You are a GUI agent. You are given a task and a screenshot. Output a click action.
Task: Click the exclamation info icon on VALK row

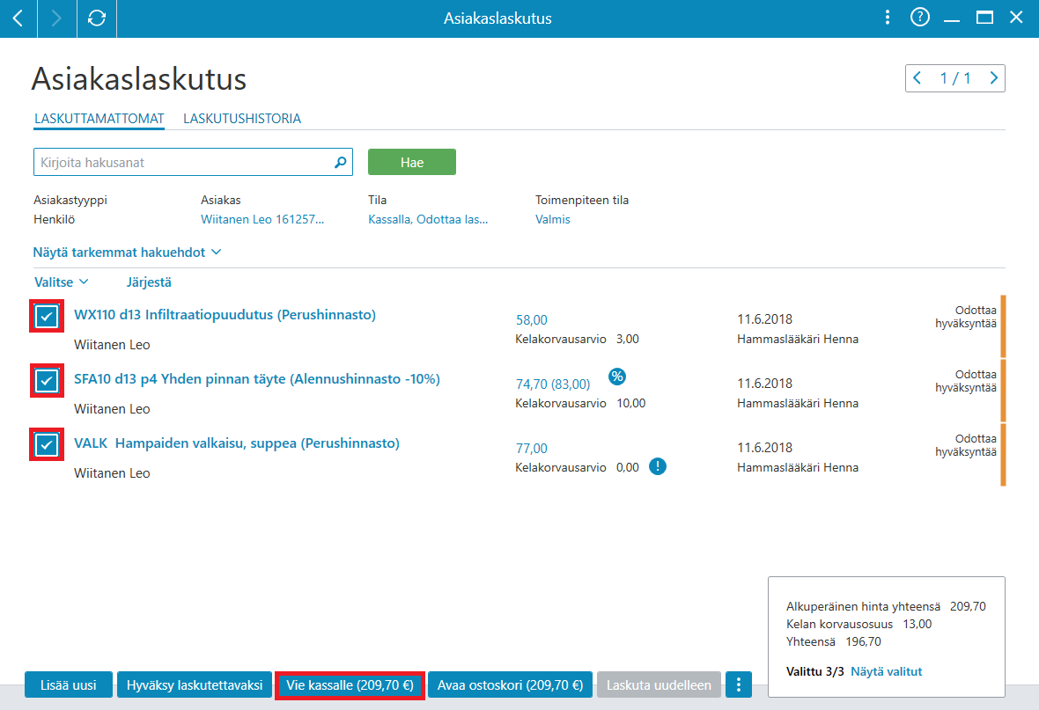pos(658,467)
